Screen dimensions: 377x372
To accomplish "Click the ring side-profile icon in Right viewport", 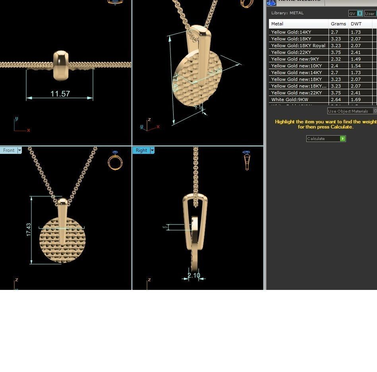I will [246, 161].
